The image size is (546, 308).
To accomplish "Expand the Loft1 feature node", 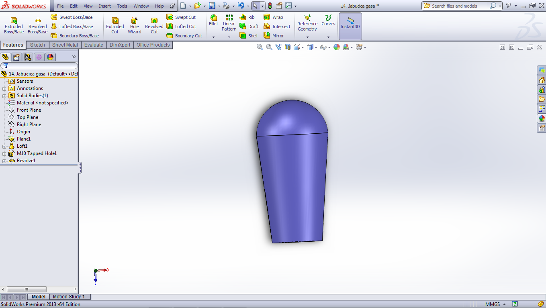I will click(4, 146).
